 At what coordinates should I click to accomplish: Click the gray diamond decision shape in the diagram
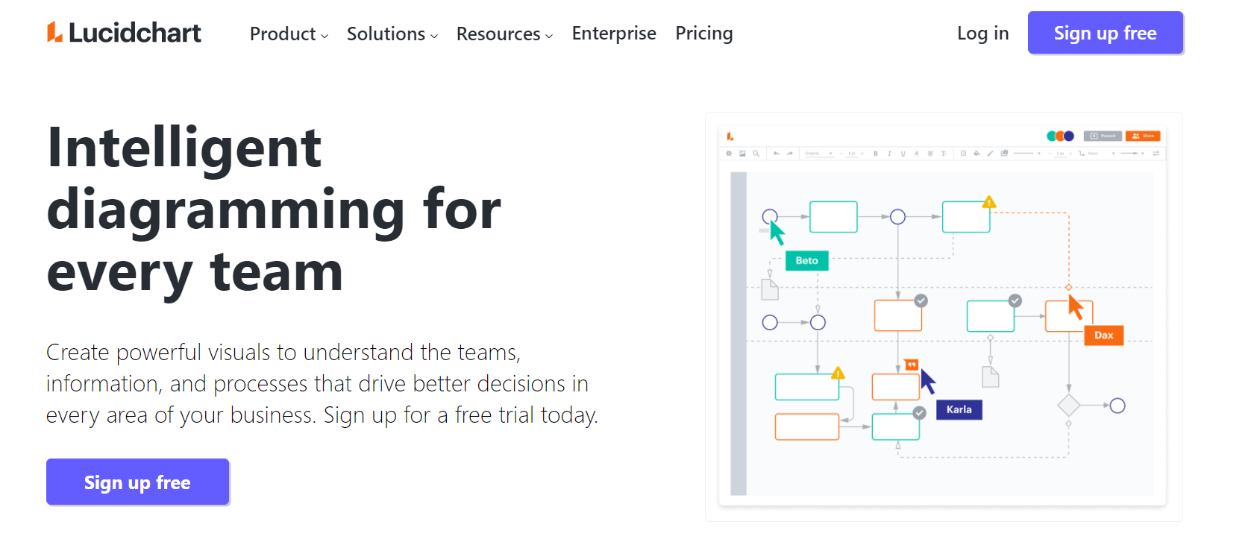coord(1069,406)
